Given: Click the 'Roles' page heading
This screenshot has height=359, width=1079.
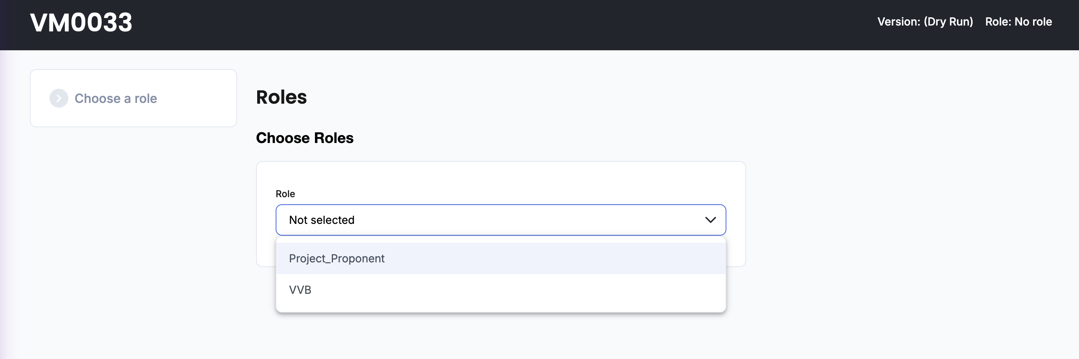Looking at the screenshot, I should click(x=281, y=97).
